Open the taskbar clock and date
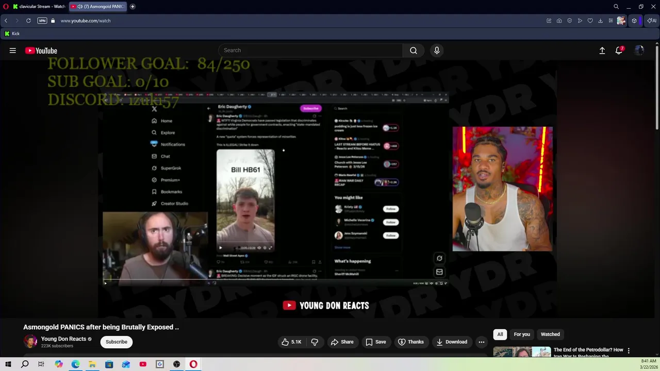This screenshot has height=371, width=660. [649, 364]
